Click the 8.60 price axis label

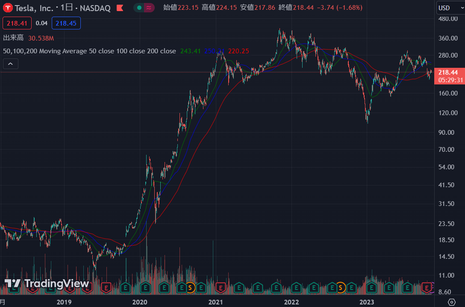tap(445, 292)
